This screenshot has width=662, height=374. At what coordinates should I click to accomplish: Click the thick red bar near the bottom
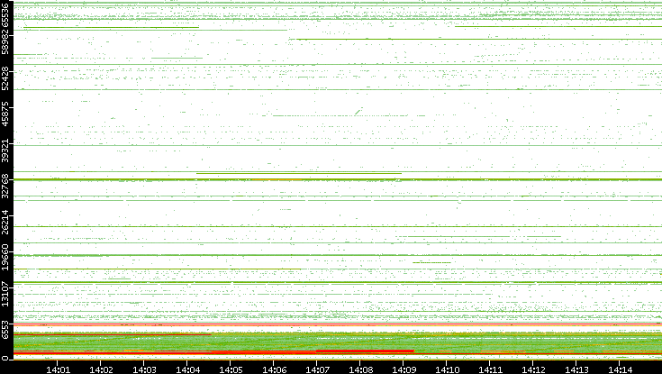tap(365, 351)
